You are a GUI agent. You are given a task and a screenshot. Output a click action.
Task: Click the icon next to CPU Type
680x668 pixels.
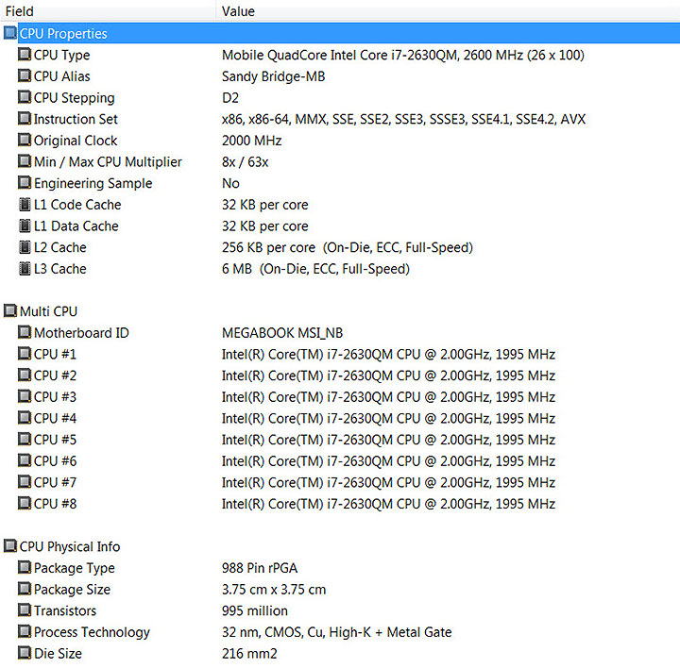(25, 55)
